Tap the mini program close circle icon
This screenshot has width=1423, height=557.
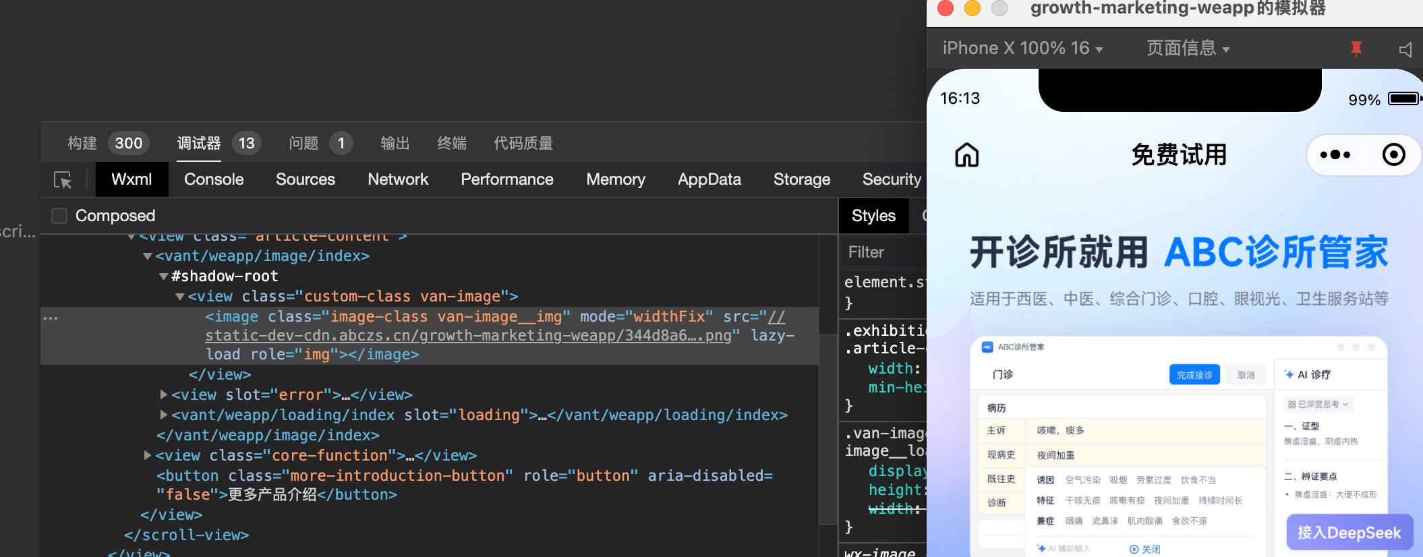(x=1393, y=155)
